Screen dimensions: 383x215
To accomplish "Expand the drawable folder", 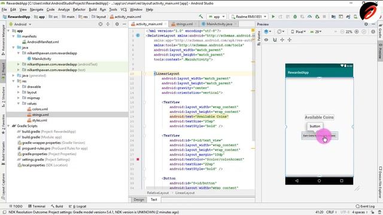I will 19,87.
